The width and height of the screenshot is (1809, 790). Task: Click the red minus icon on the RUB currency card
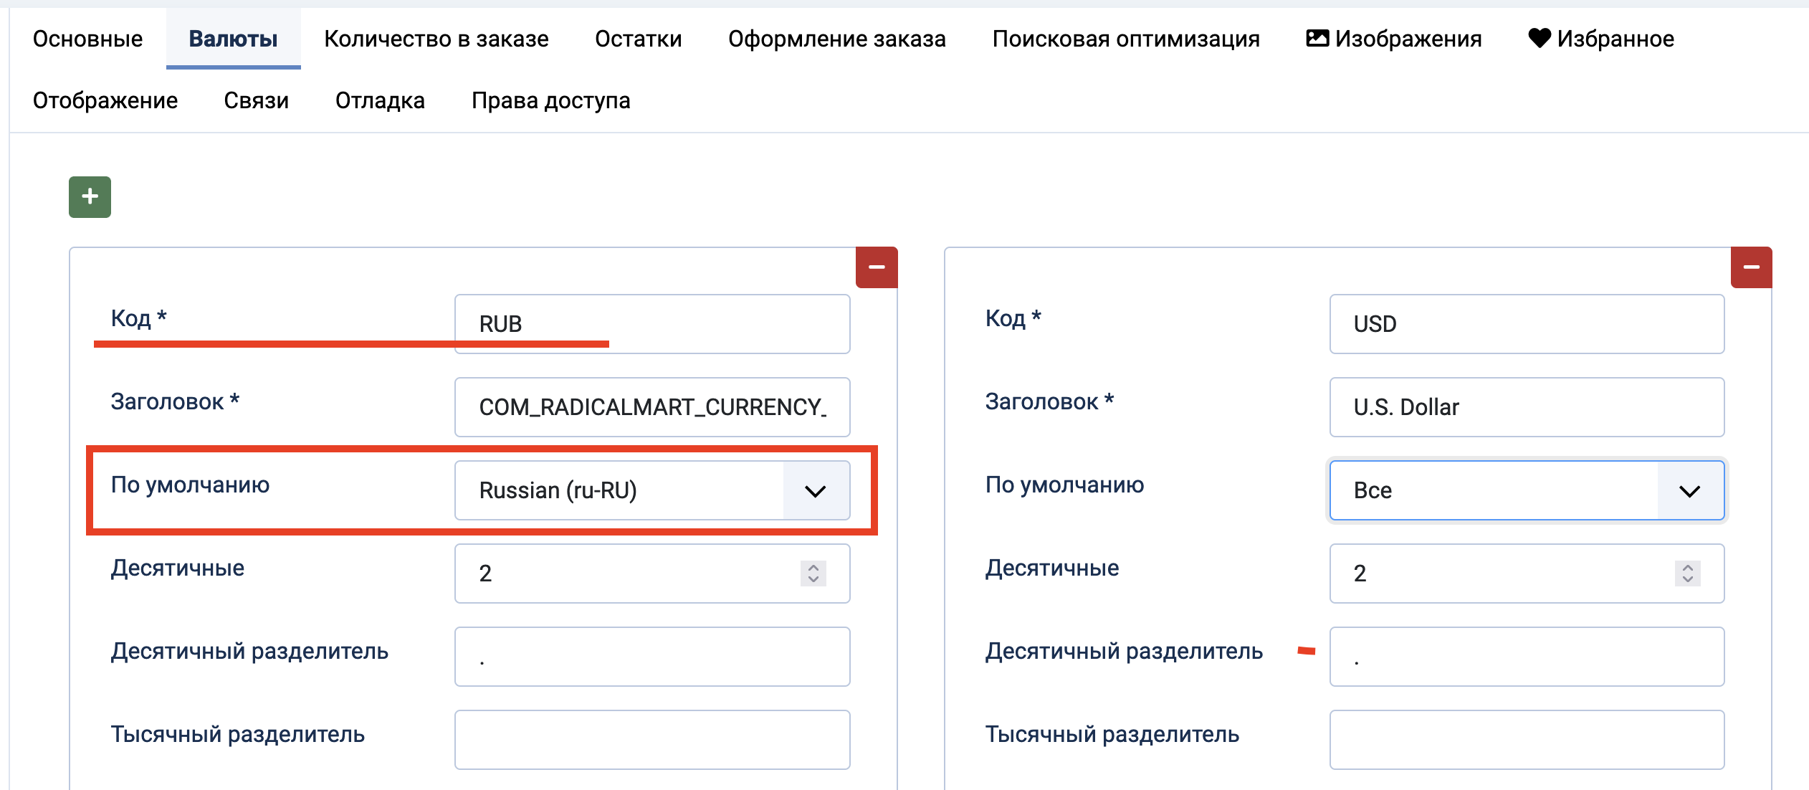876,266
